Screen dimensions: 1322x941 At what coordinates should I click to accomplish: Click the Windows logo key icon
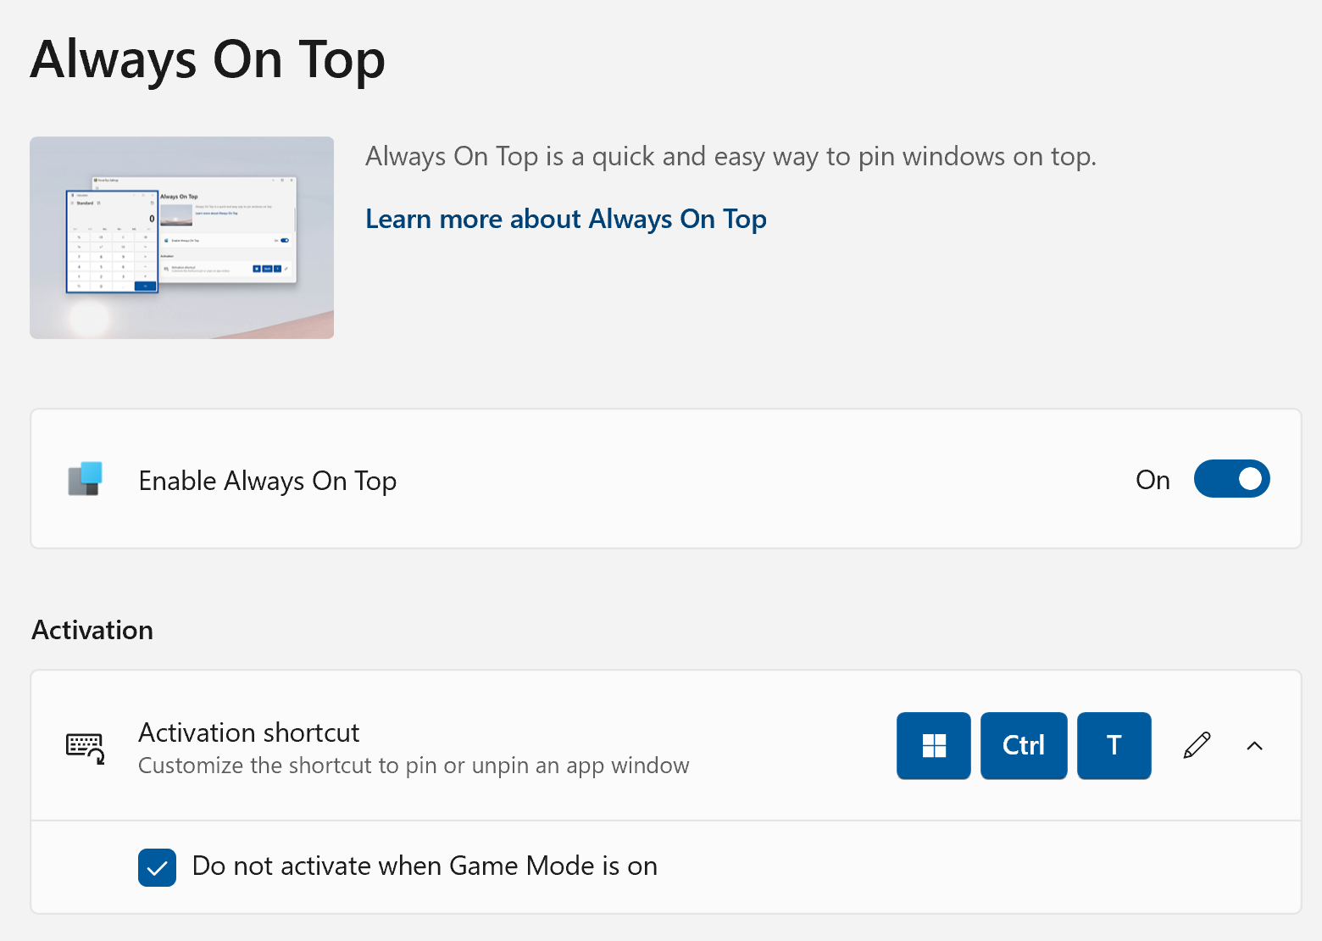[x=933, y=746]
